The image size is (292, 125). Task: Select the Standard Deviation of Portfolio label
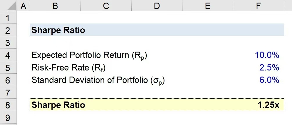(98, 80)
